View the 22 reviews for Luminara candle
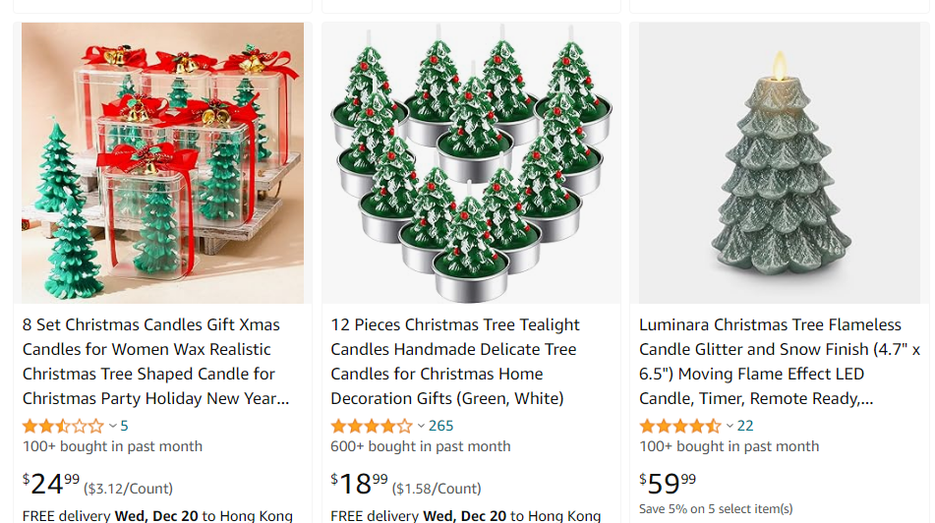Image resolution: width=935 pixels, height=523 pixels. [745, 426]
